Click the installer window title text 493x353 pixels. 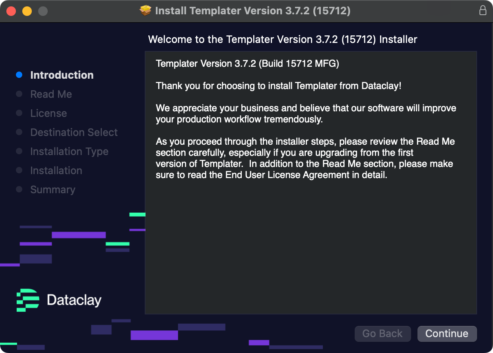click(253, 11)
